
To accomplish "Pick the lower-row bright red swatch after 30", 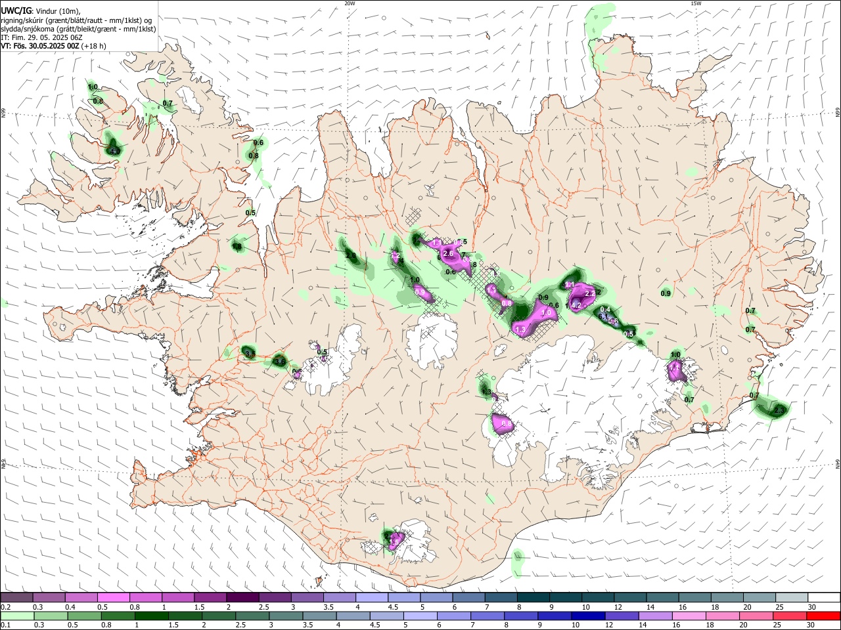I will coord(823,616).
